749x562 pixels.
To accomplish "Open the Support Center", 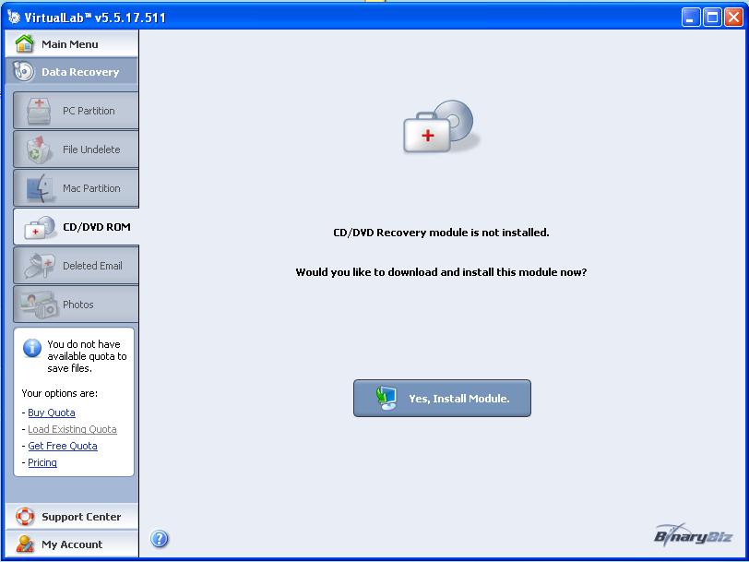I will (x=72, y=517).
